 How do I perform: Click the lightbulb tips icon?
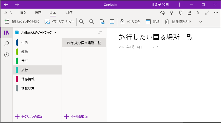pyautogui.click(x=172, y=13)
